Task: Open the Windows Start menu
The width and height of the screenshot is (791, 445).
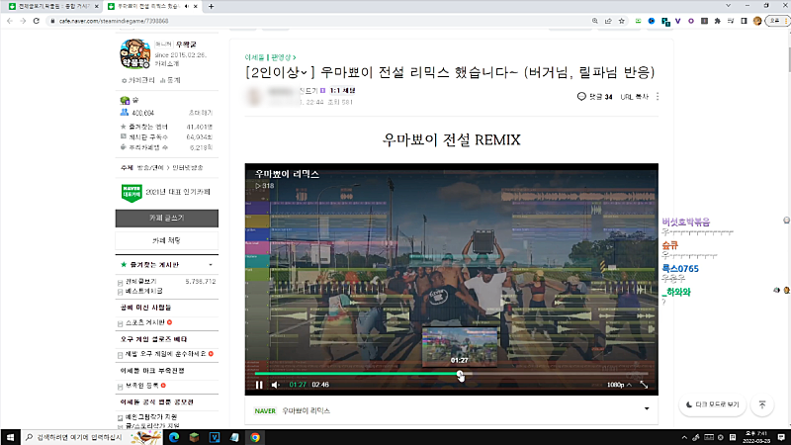Action: tap(10, 437)
